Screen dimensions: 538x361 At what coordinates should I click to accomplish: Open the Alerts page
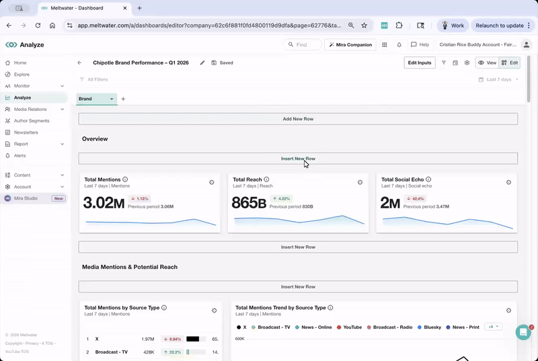[20, 156]
